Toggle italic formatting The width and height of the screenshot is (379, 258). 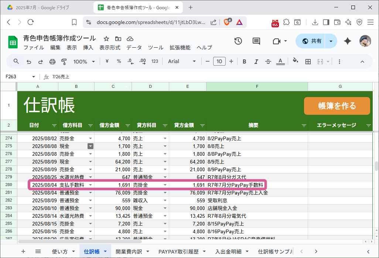256,61
